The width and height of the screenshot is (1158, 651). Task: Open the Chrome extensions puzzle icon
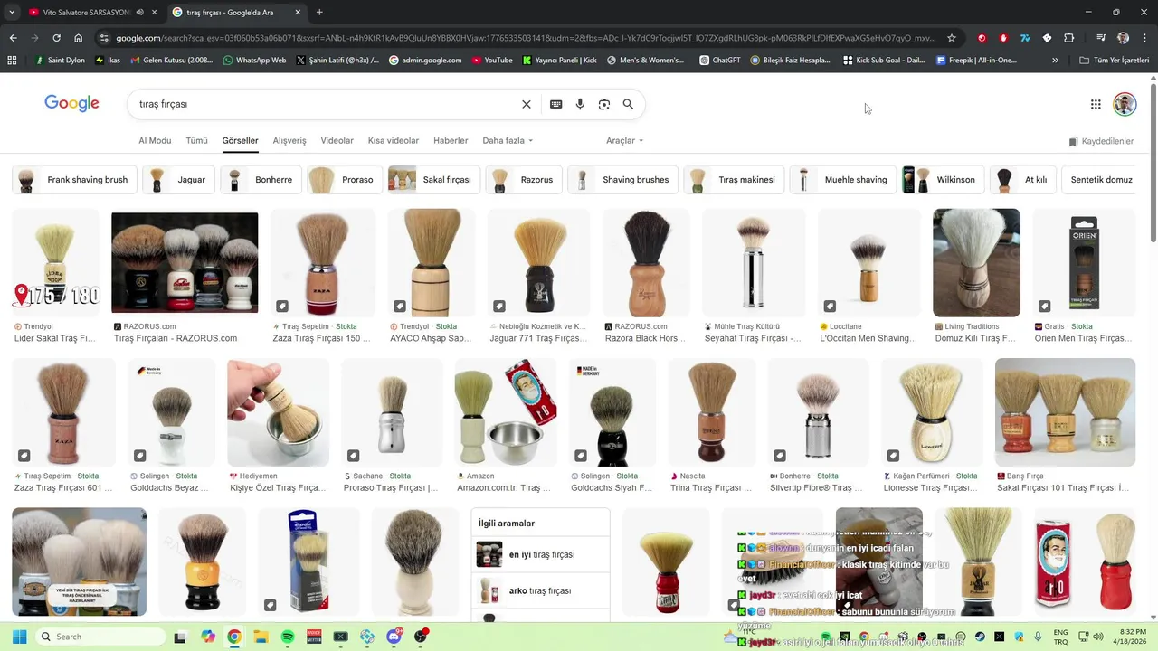tap(1069, 38)
